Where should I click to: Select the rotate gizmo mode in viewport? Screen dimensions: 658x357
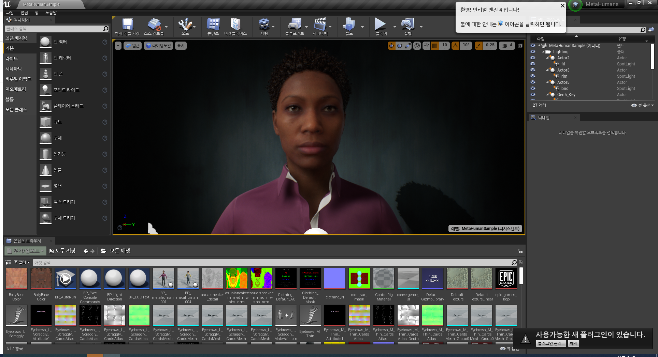point(400,46)
